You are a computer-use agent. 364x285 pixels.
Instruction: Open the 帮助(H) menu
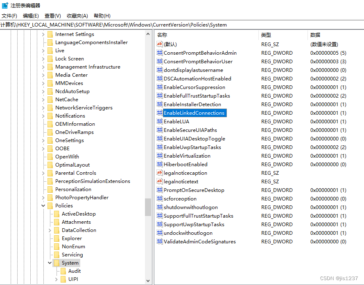102,16
